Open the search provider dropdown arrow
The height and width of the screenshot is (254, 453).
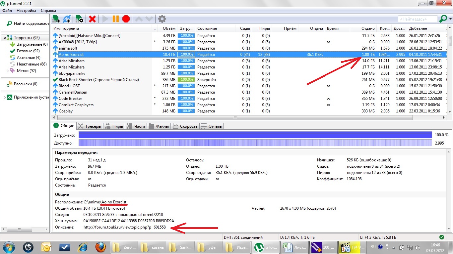(x=450, y=19)
